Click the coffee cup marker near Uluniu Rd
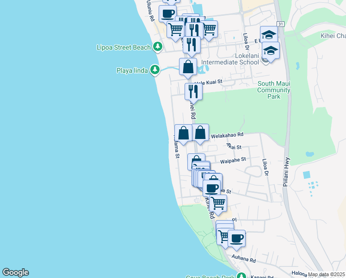Image resolution: width=346 pixels, height=278 pixels. click(x=167, y=15)
